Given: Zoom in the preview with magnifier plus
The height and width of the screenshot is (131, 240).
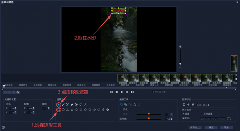Looking at the screenshot, I should pos(180,47).
